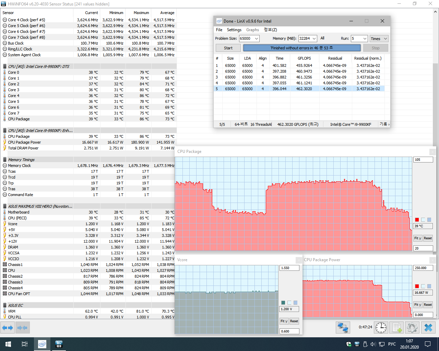
Task: Select the System Agent Clock sensor row
Action: click(88, 55)
